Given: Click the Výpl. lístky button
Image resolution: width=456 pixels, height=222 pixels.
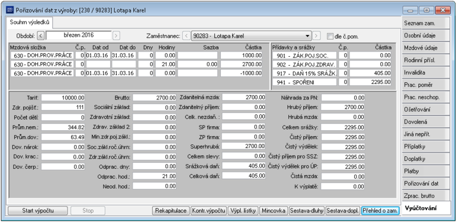Looking at the screenshot, I should click(x=243, y=211).
